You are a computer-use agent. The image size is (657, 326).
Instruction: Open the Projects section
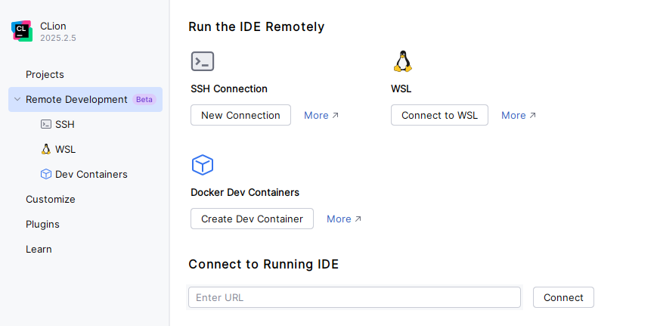click(x=45, y=75)
